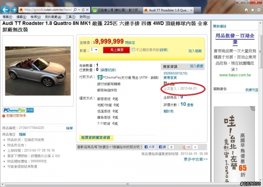Click 加入追蹤 link

195,51
